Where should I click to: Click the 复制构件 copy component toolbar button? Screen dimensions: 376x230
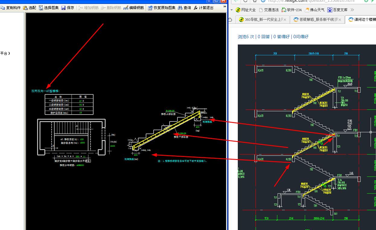[11, 8]
